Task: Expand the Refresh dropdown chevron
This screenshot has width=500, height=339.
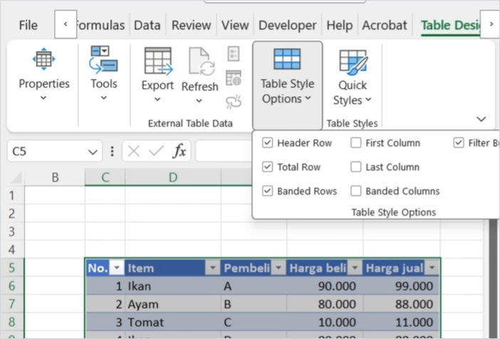Action: click(x=199, y=101)
